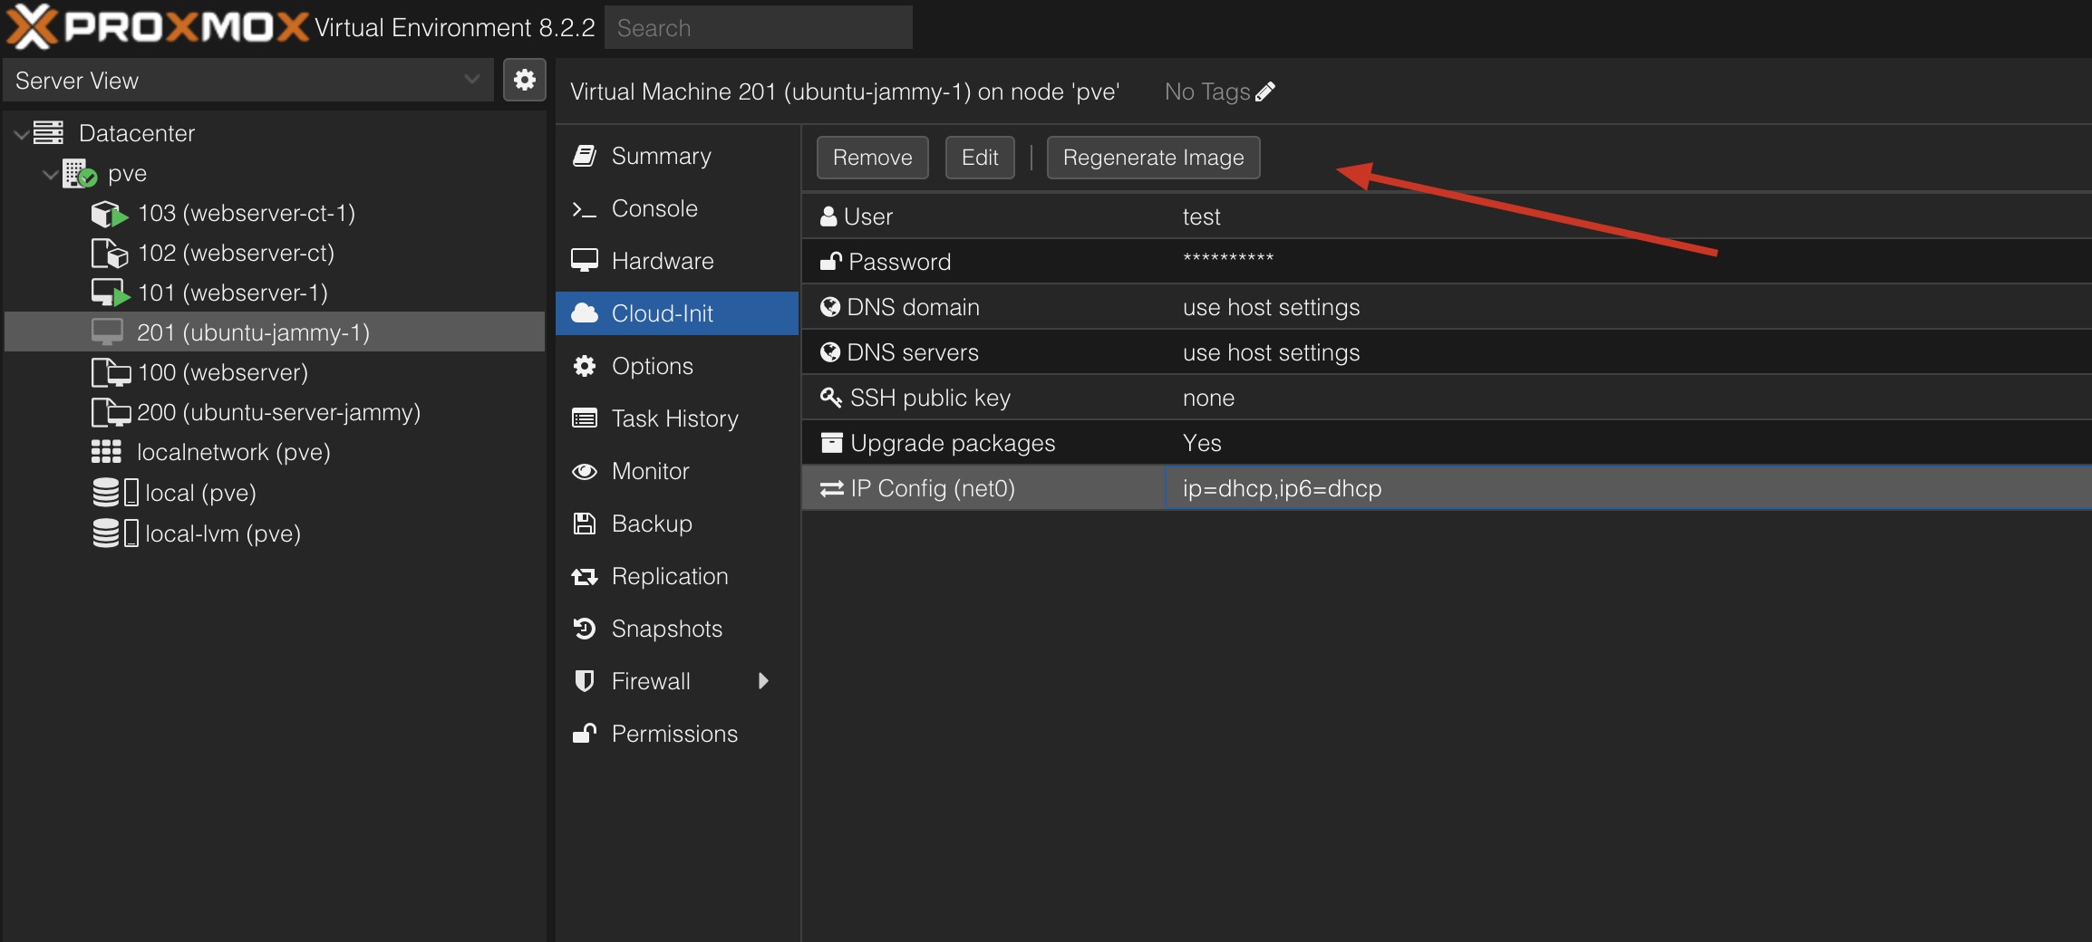
Task: Open the Permissions tab
Action: [677, 734]
